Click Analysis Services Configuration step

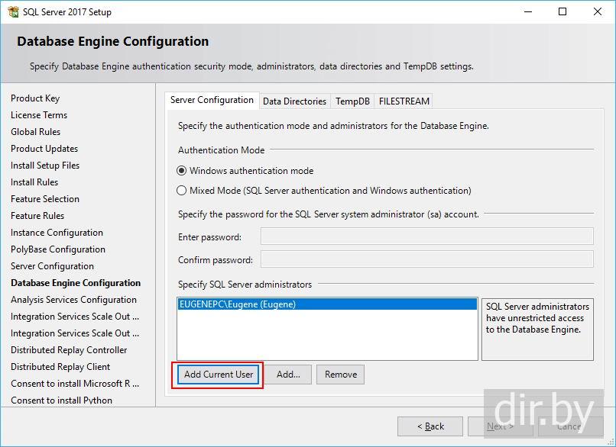[74, 300]
